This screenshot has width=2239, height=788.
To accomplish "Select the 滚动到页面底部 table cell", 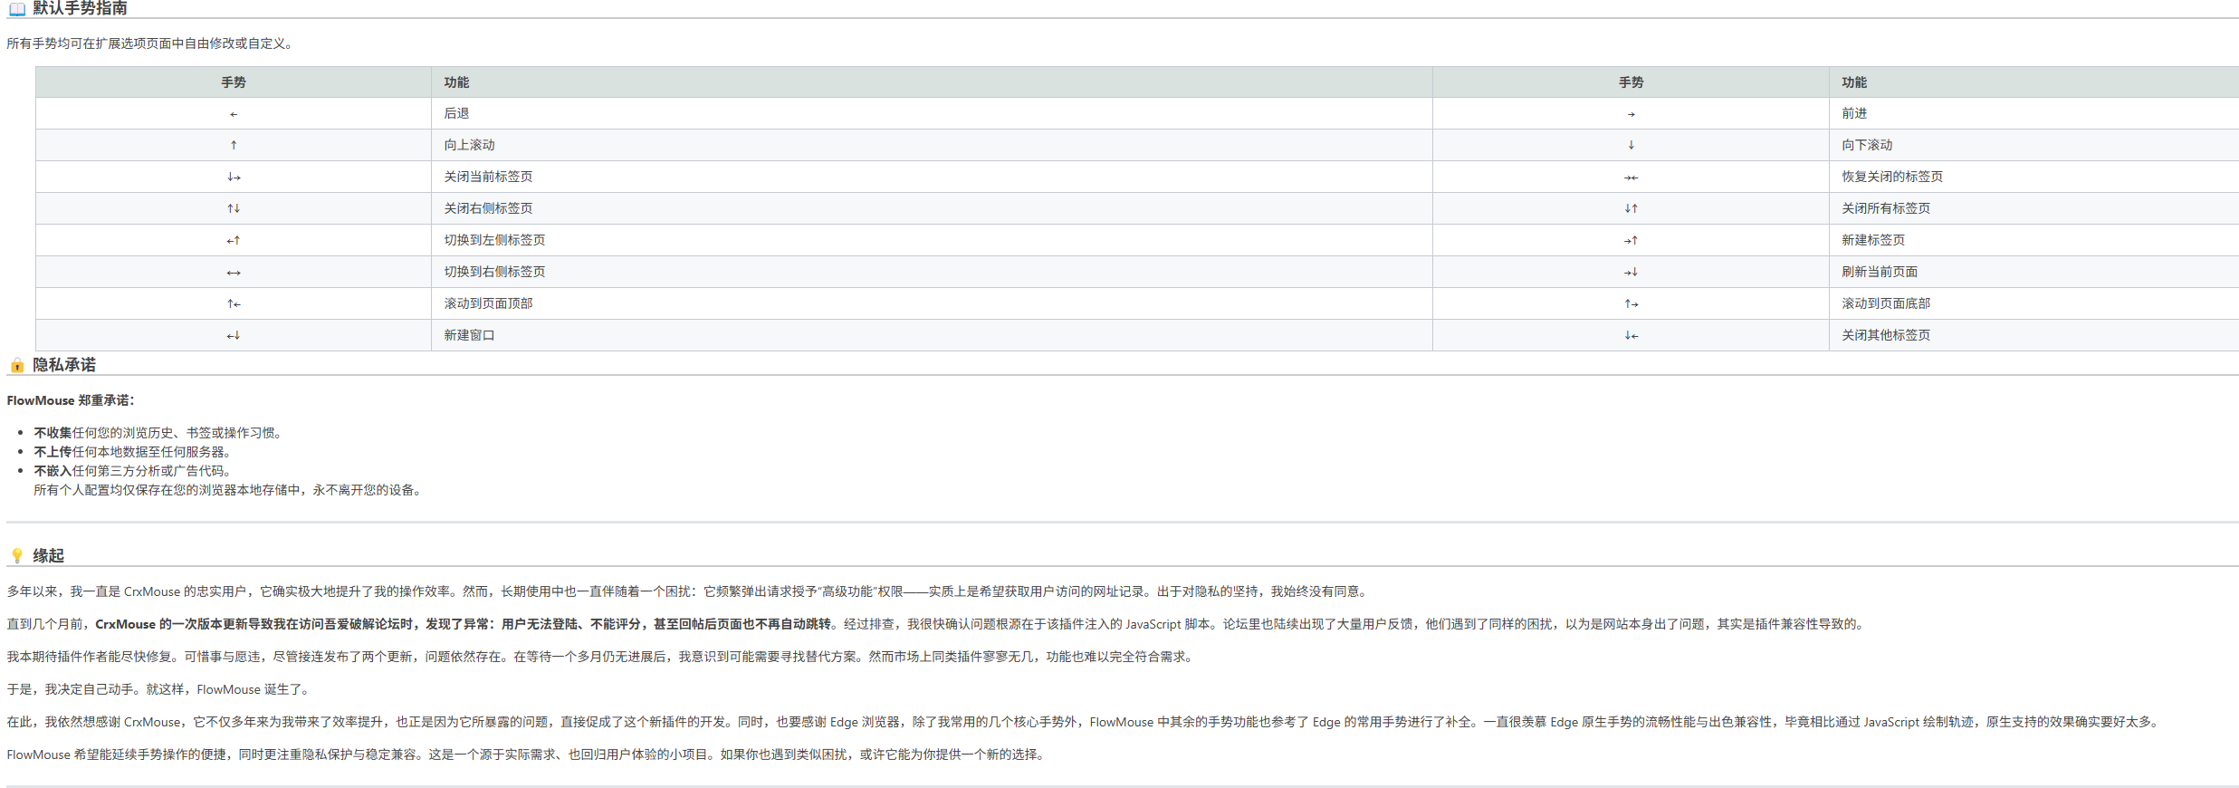I will tap(1885, 303).
